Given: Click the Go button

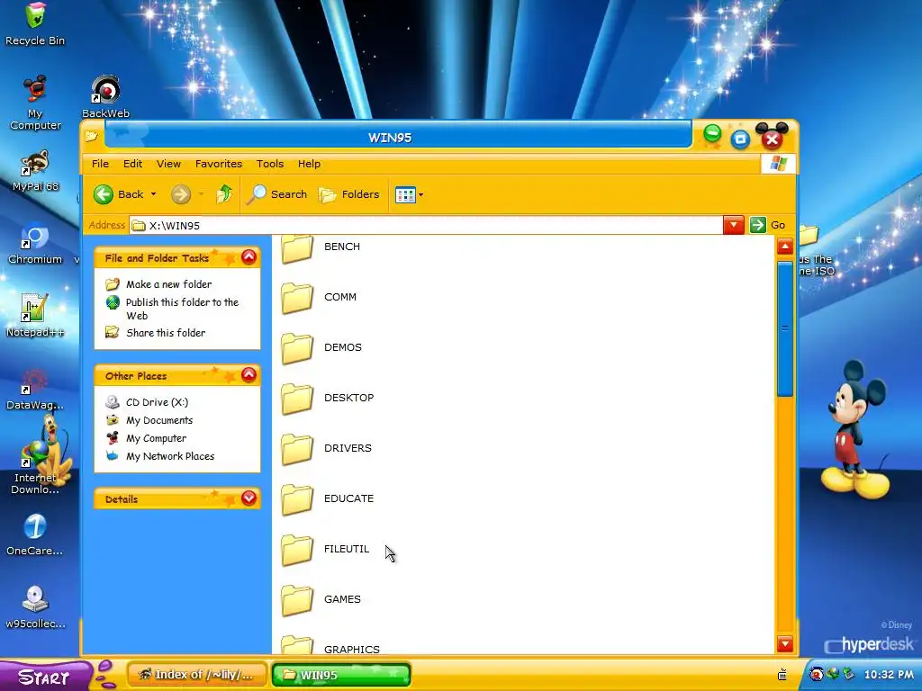Looking at the screenshot, I should [768, 225].
